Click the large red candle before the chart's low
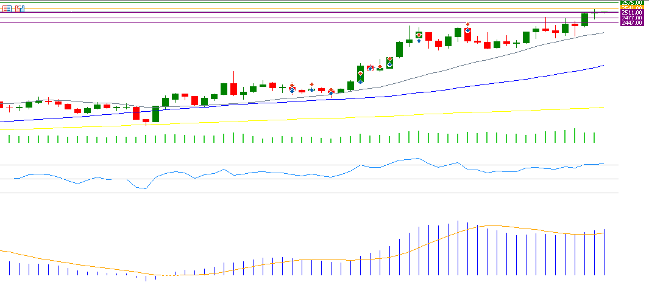This screenshot has width=649, height=299. coord(136,113)
